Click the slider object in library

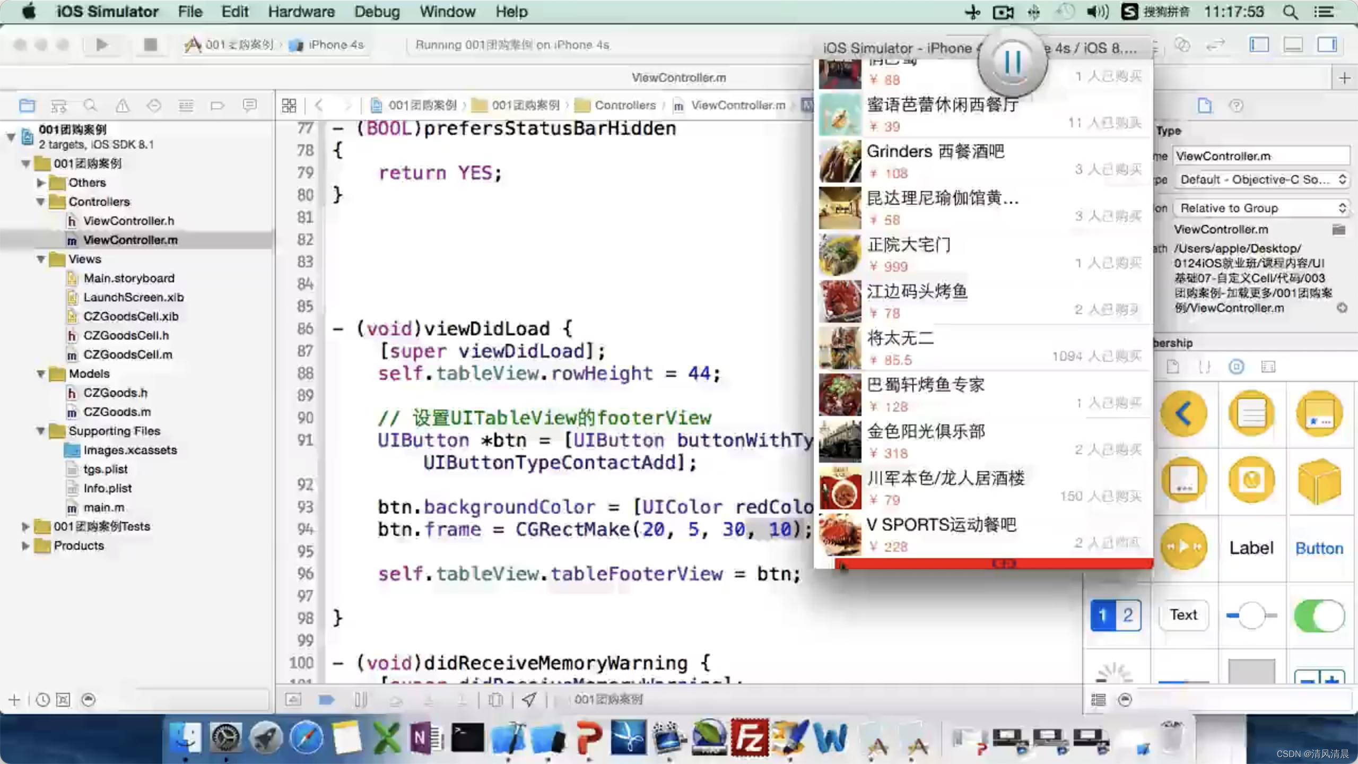[x=1251, y=615]
